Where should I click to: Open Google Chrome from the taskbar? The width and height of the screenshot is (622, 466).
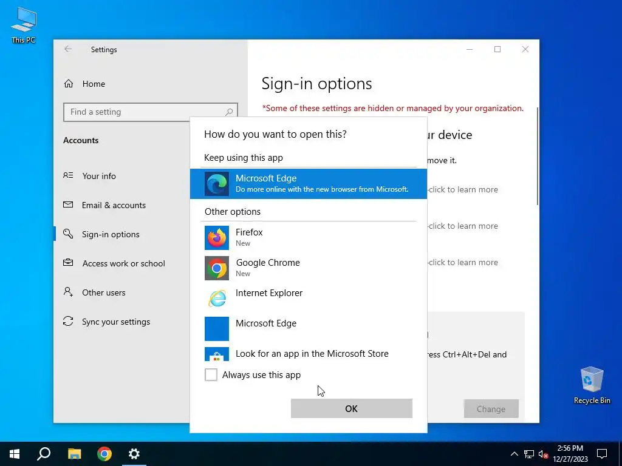pos(104,454)
